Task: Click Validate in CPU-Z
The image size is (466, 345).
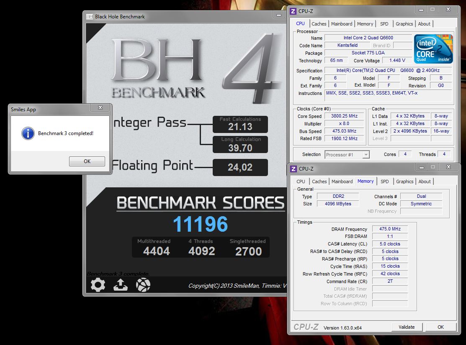Action: pos(407,327)
